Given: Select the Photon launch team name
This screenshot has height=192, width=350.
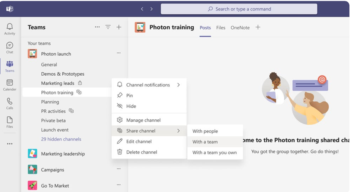Looking at the screenshot, I should (x=56, y=54).
